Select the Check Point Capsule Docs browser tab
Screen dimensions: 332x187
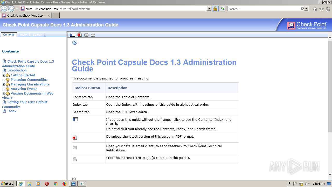(x=26, y=16)
